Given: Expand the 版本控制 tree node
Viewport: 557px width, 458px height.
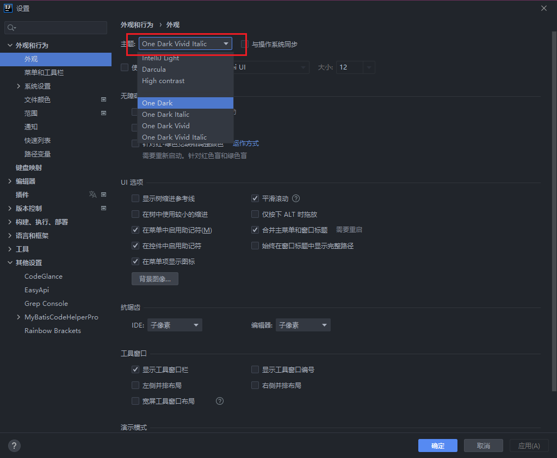Looking at the screenshot, I should pyautogui.click(x=10, y=208).
